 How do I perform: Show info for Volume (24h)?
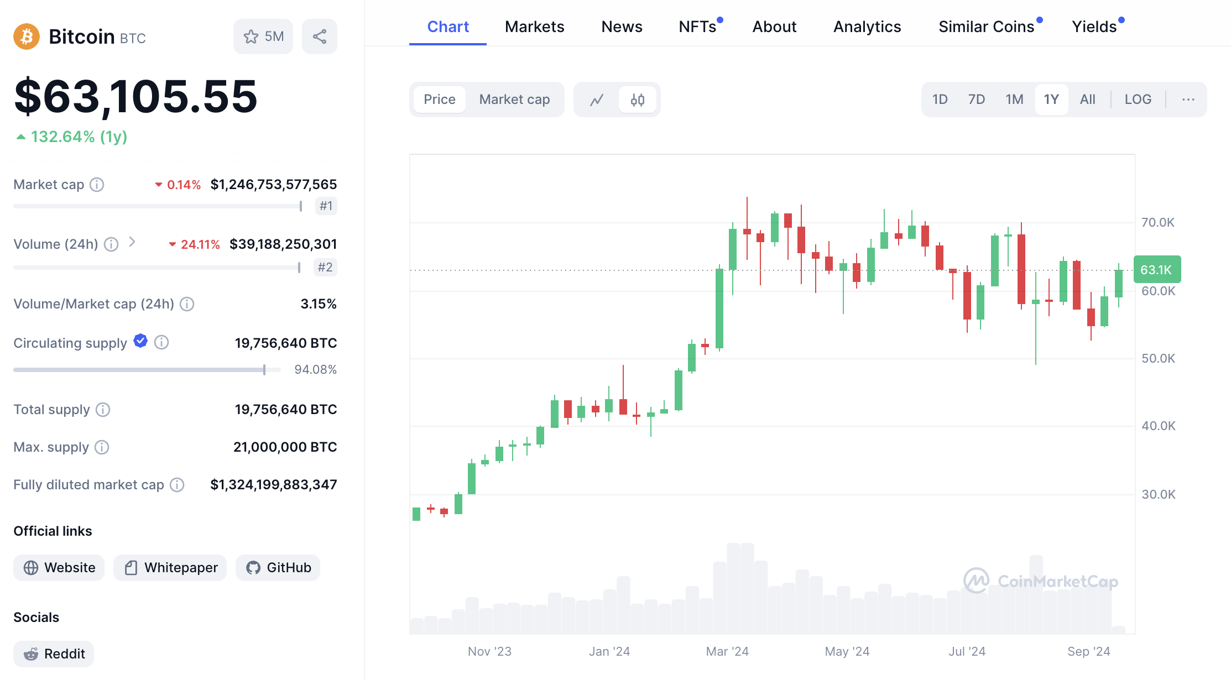(111, 244)
